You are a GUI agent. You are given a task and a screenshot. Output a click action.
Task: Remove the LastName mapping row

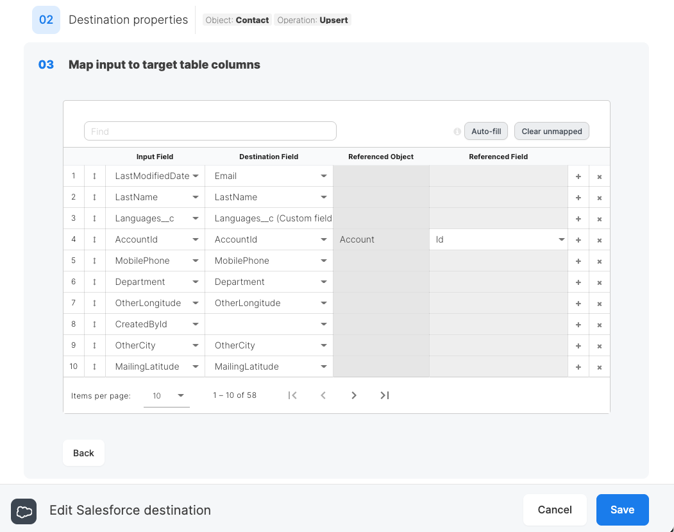click(599, 197)
